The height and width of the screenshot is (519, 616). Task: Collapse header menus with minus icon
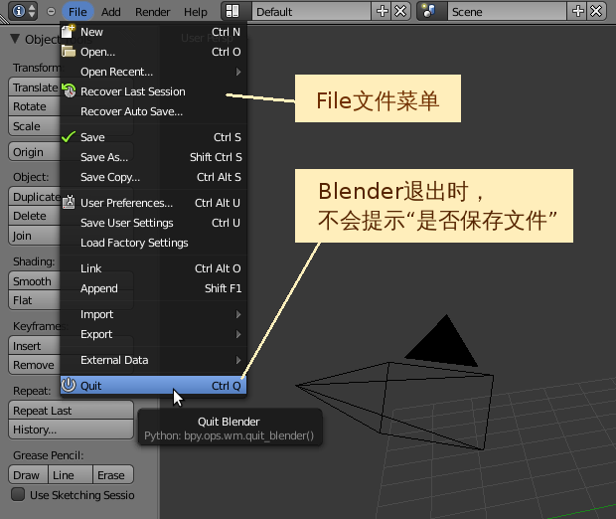coord(51,11)
